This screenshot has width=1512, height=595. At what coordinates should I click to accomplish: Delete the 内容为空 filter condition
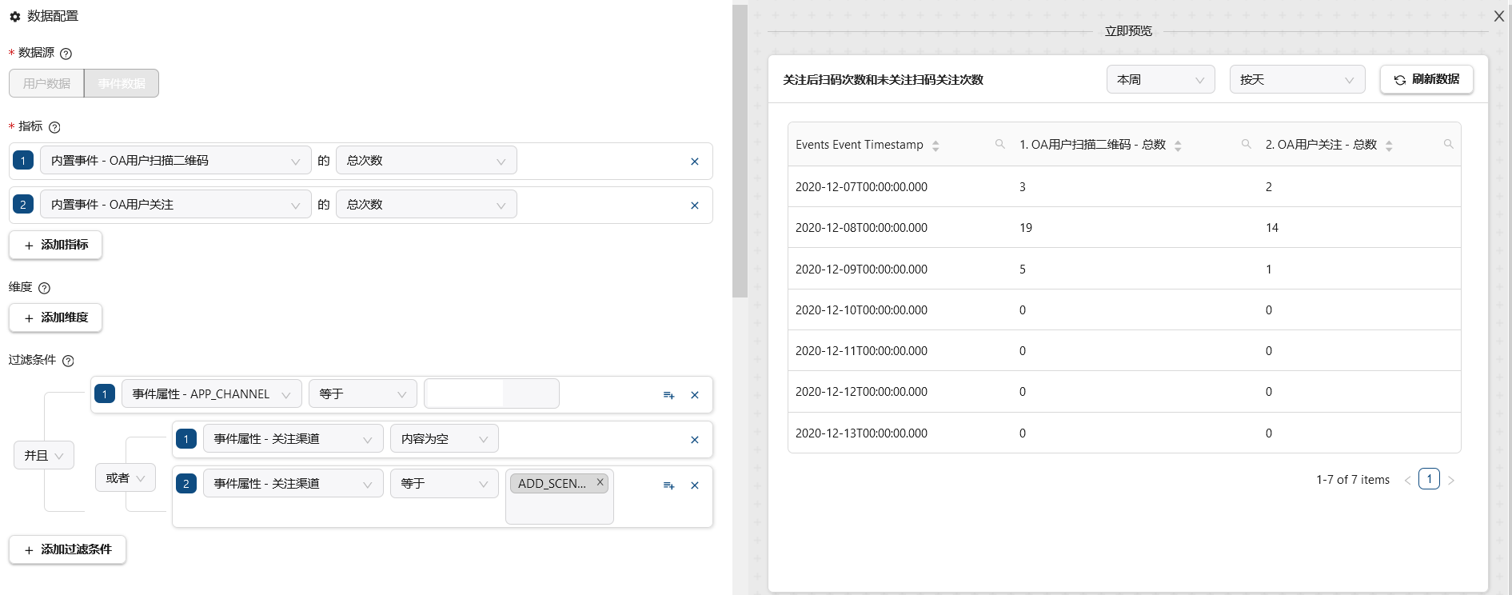pyautogui.click(x=694, y=440)
